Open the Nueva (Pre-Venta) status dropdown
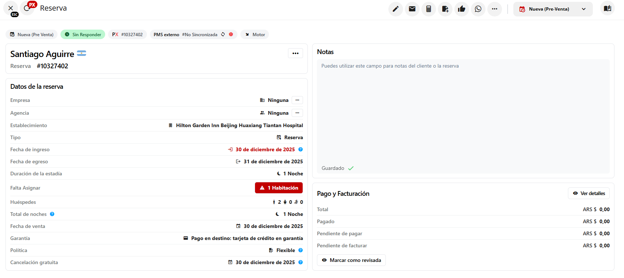 click(x=553, y=9)
